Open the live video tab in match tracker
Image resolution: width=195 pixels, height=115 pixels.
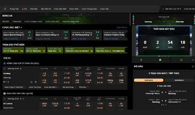coord(141,60)
